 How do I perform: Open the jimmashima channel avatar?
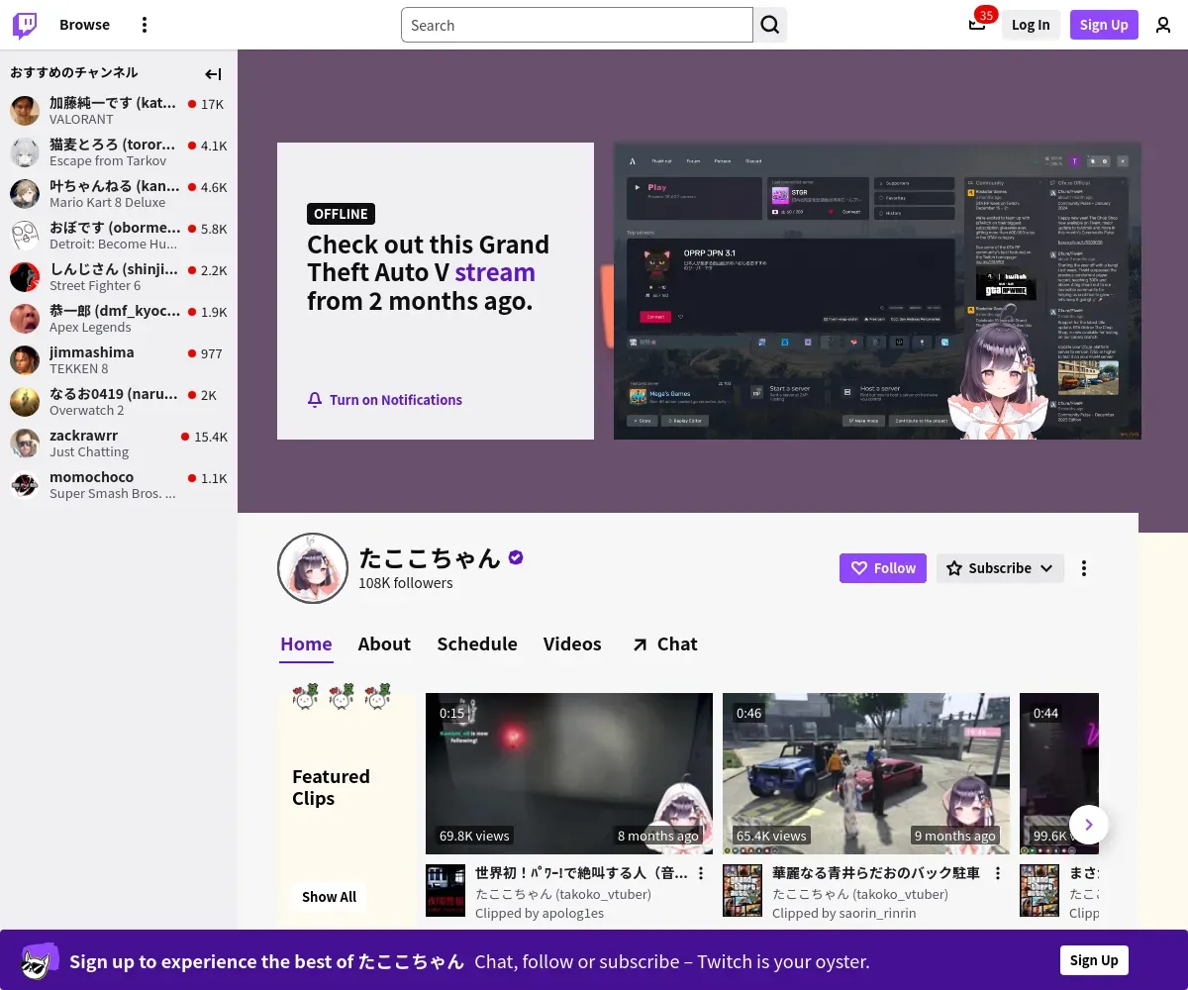click(25, 359)
